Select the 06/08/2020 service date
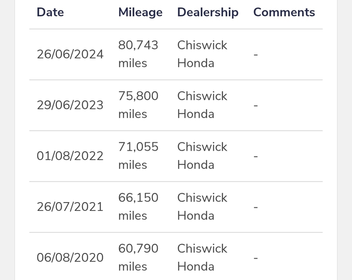The image size is (352, 280). coord(70,258)
